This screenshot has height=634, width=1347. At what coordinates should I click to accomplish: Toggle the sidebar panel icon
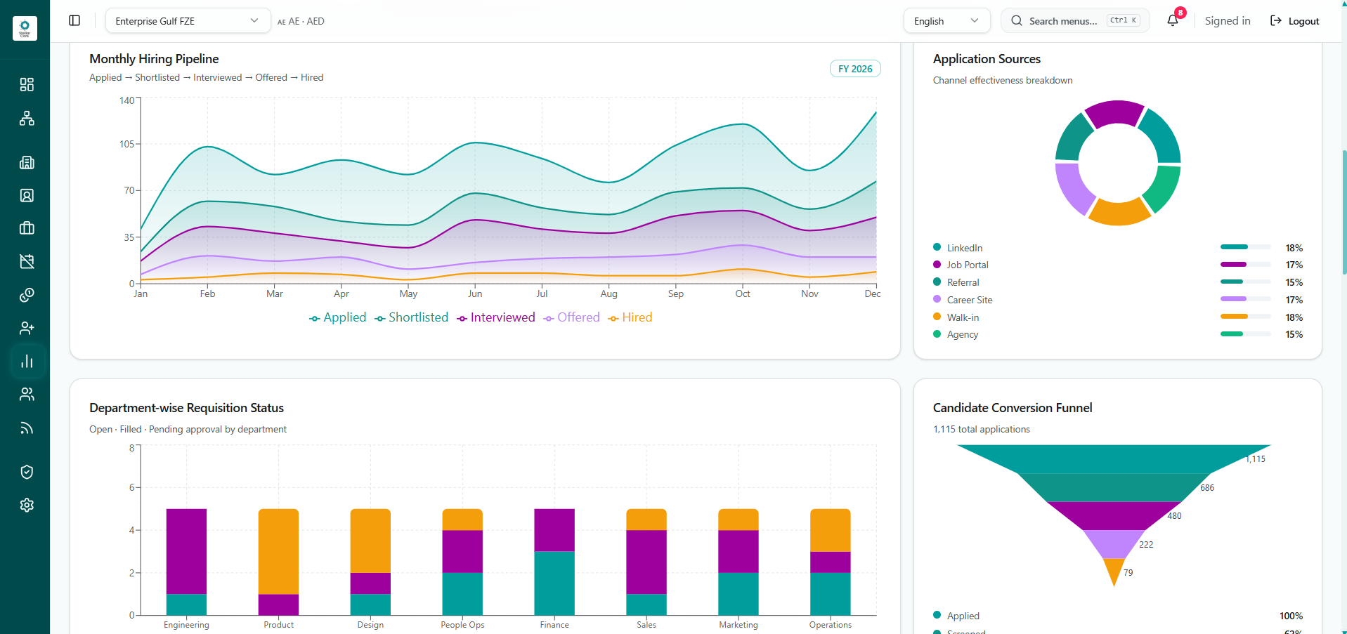click(74, 20)
